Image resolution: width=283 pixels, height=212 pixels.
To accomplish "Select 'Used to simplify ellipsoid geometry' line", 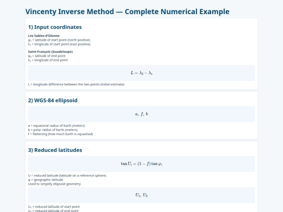I will (55, 184).
